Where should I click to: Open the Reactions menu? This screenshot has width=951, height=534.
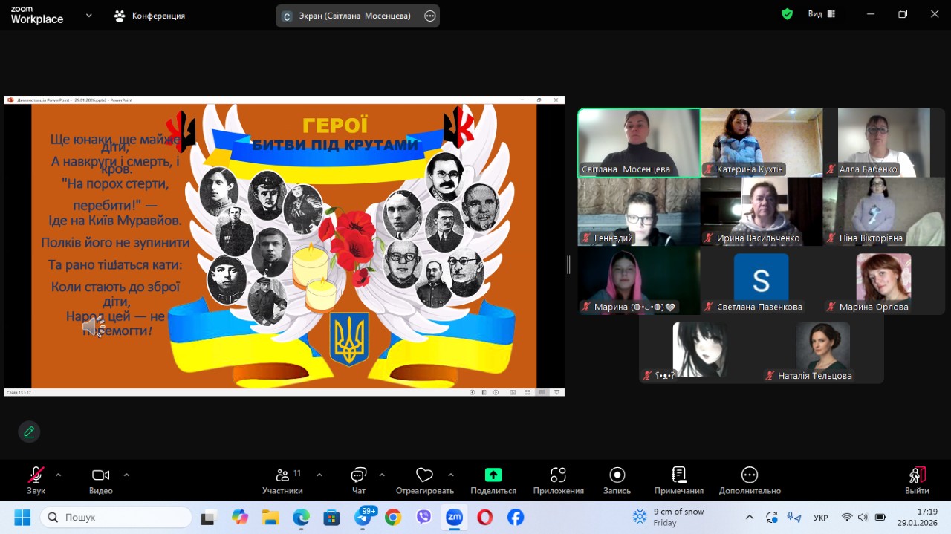coord(424,481)
